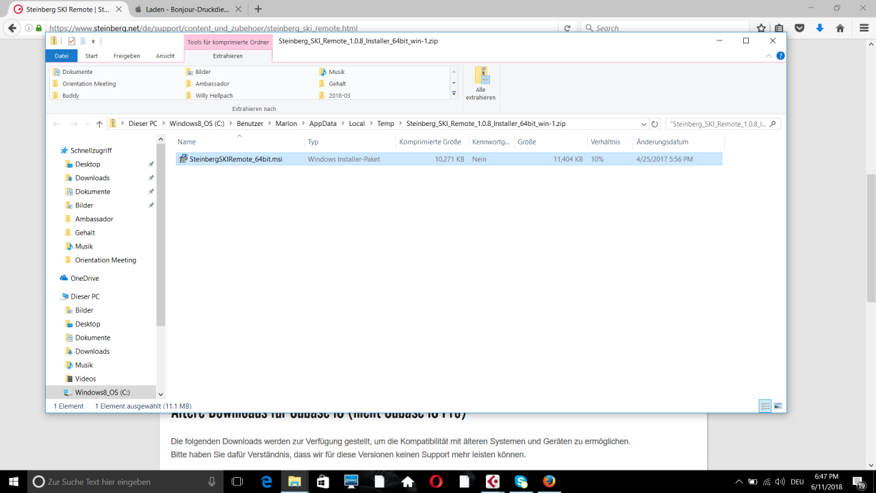Select the Extrahieren ribbon tab
Viewport: 876px width, 493px height.
[228, 56]
